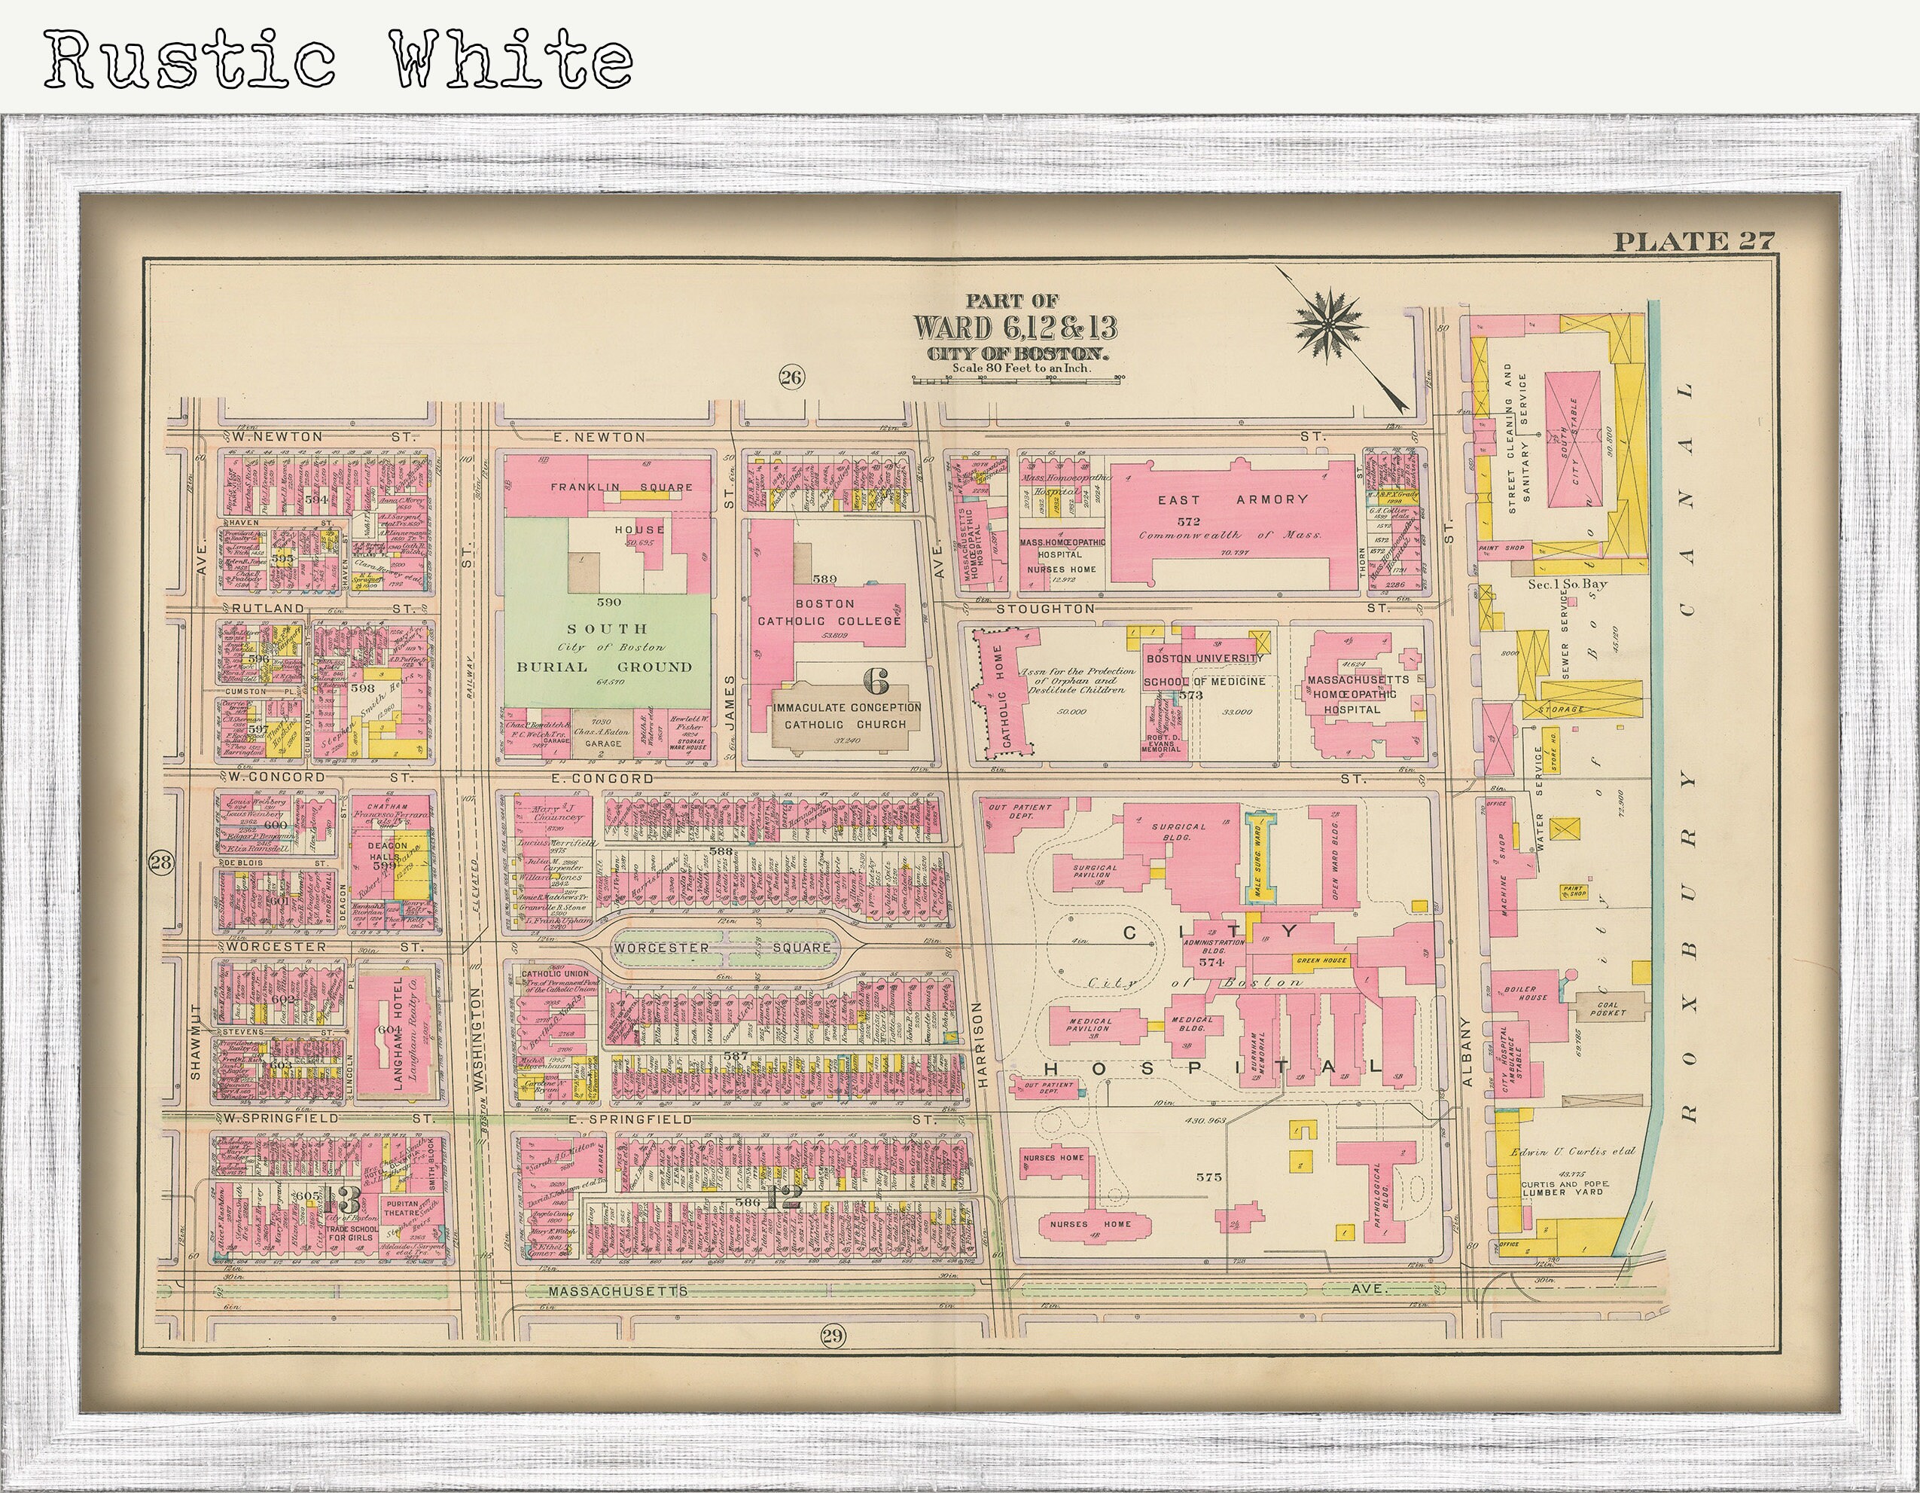This screenshot has height=1493, width=1920.
Task: Click the 'STOUGHTON' street label
Action: coord(1045,609)
